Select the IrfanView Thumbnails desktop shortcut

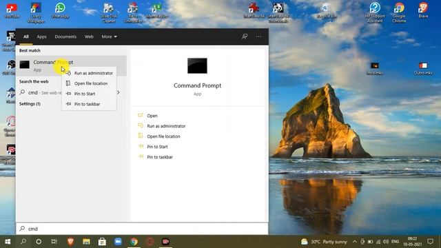[278, 12]
